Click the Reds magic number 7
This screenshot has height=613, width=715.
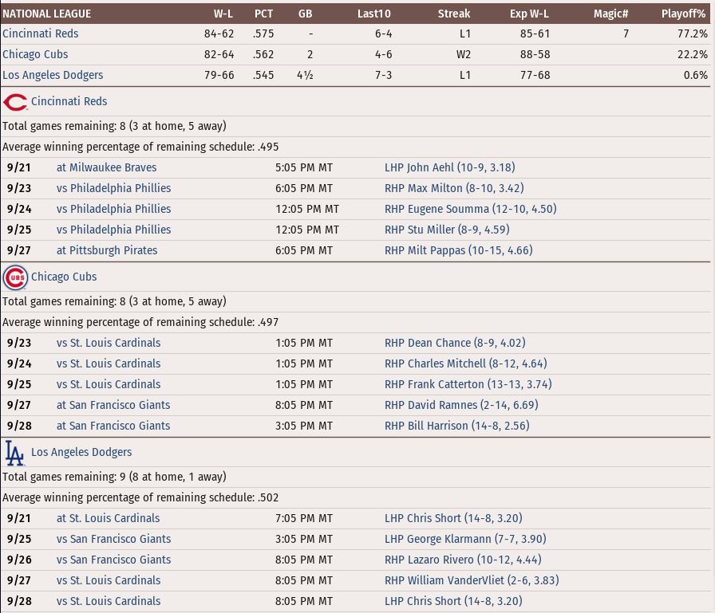pos(626,33)
